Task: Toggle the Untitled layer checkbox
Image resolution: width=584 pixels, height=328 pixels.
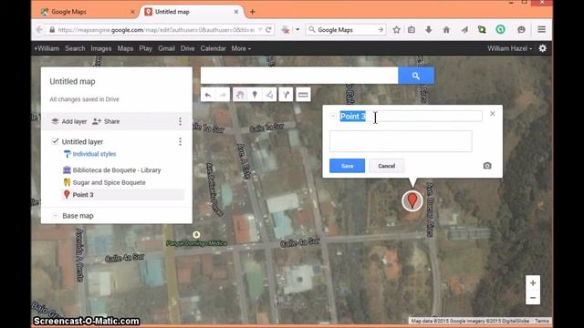Action: pyautogui.click(x=55, y=141)
